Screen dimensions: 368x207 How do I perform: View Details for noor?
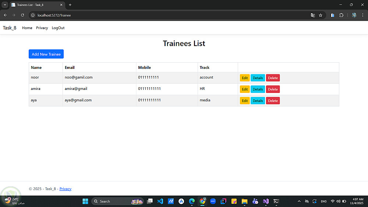258,78
